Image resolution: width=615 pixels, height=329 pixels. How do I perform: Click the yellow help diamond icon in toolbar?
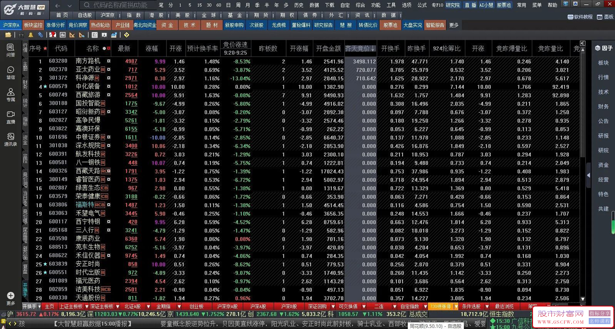tap(126, 35)
